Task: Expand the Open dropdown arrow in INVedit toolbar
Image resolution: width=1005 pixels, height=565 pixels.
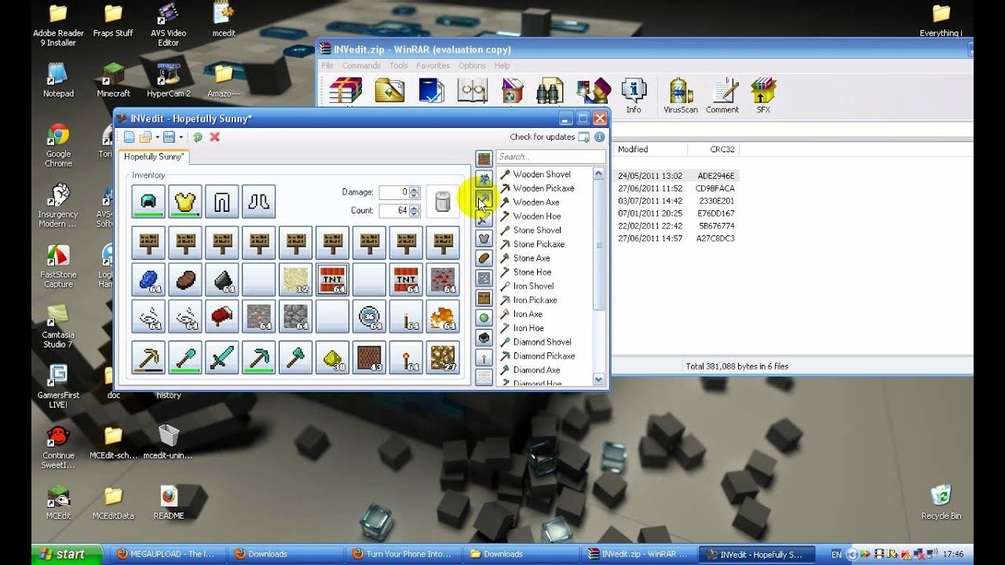Action: (x=156, y=137)
